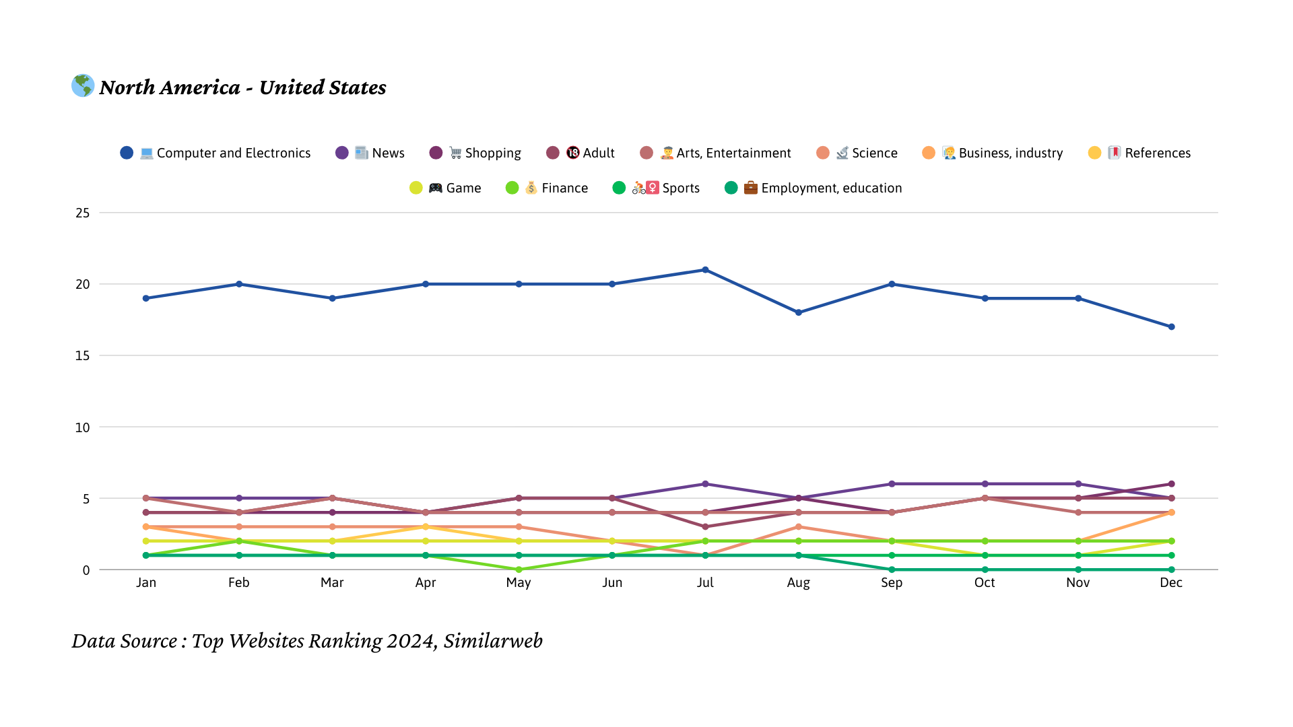Toggle the Sports legend label
This screenshot has height=727, width=1293.
(680, 188)
